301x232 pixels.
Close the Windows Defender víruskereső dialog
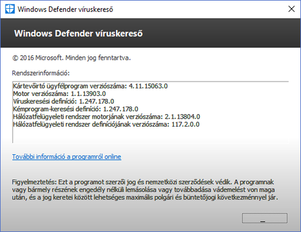[292, 9]
